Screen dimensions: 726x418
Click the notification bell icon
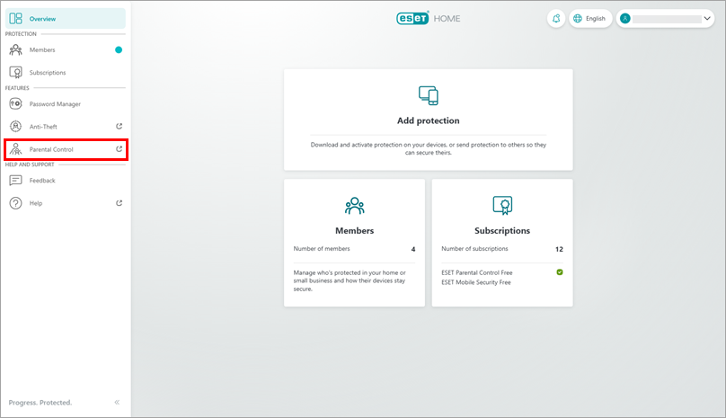pyautogui.click(x=556, y=19)
